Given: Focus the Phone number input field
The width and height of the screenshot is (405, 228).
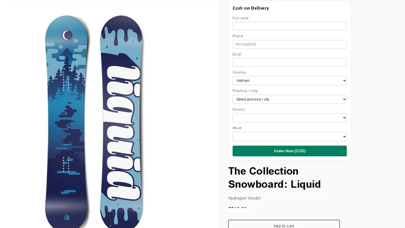Looking at the screenshot, I should tap(289, 44).
